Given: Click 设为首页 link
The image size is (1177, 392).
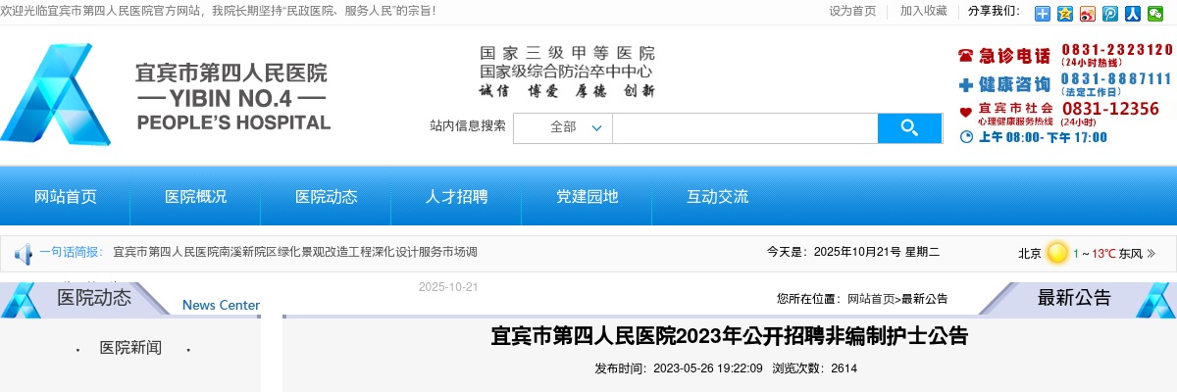Looking at the screenshot, I should [x=852, y=11].
